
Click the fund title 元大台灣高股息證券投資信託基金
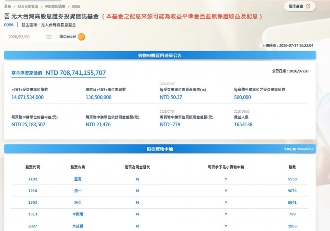click(55, 16)
